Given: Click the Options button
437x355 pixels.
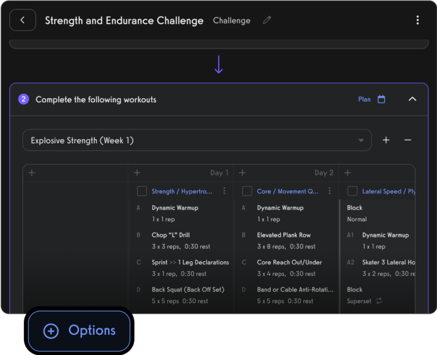Looking at the screenshot, I should pos(78,330).
